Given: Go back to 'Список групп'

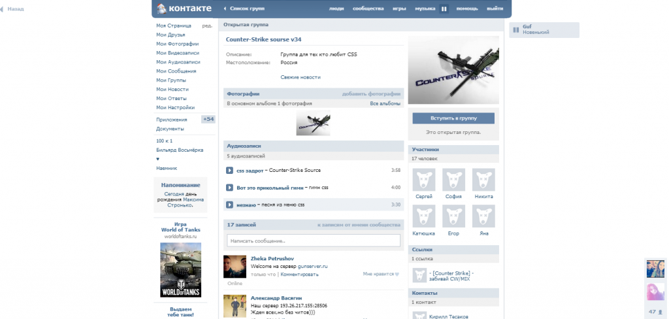Looking at the screenshot, I should (x=244, y=8).
